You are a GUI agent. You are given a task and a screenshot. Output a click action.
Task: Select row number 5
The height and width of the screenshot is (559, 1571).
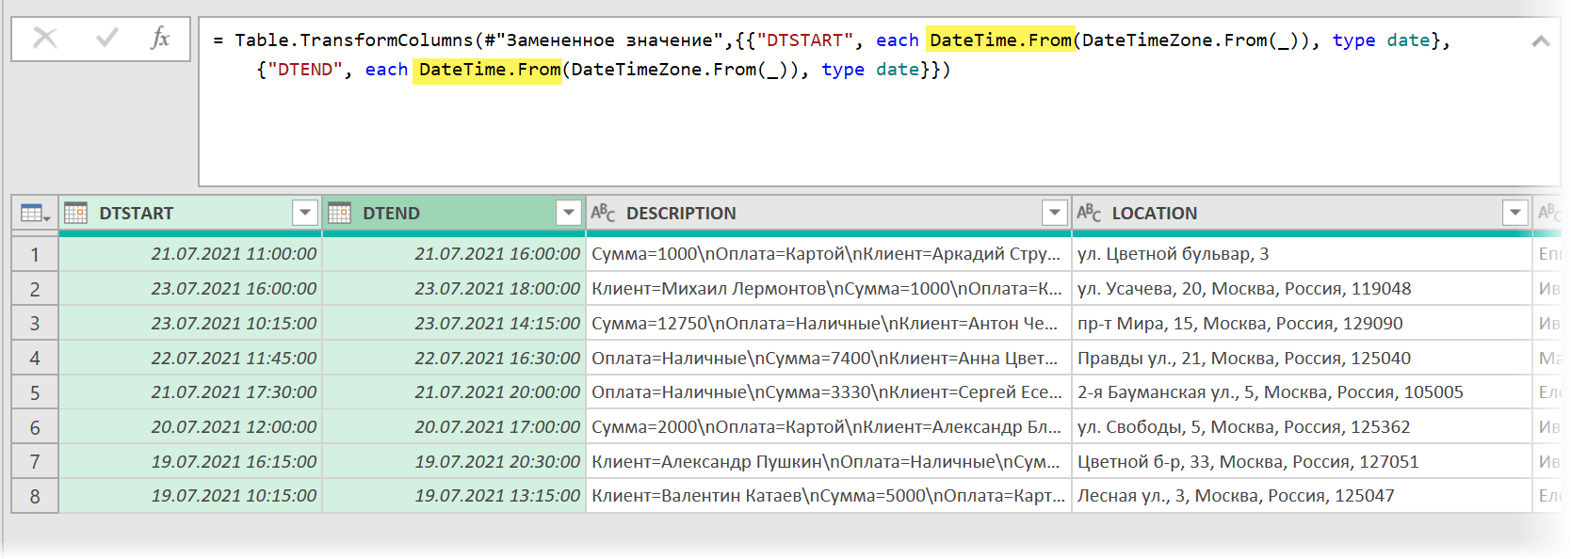pyautogui.click(x=35, y=392)
